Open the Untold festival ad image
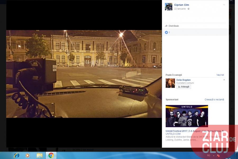 pos(187,116)
